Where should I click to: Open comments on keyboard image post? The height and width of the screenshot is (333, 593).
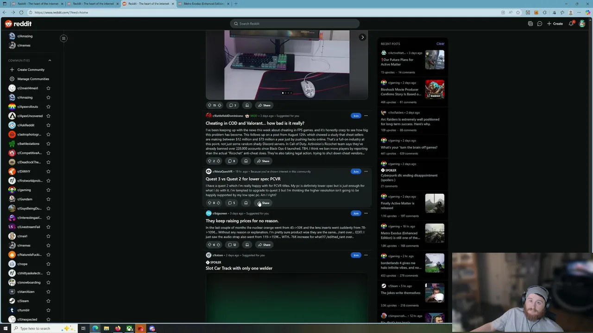(x=233, y=105)
